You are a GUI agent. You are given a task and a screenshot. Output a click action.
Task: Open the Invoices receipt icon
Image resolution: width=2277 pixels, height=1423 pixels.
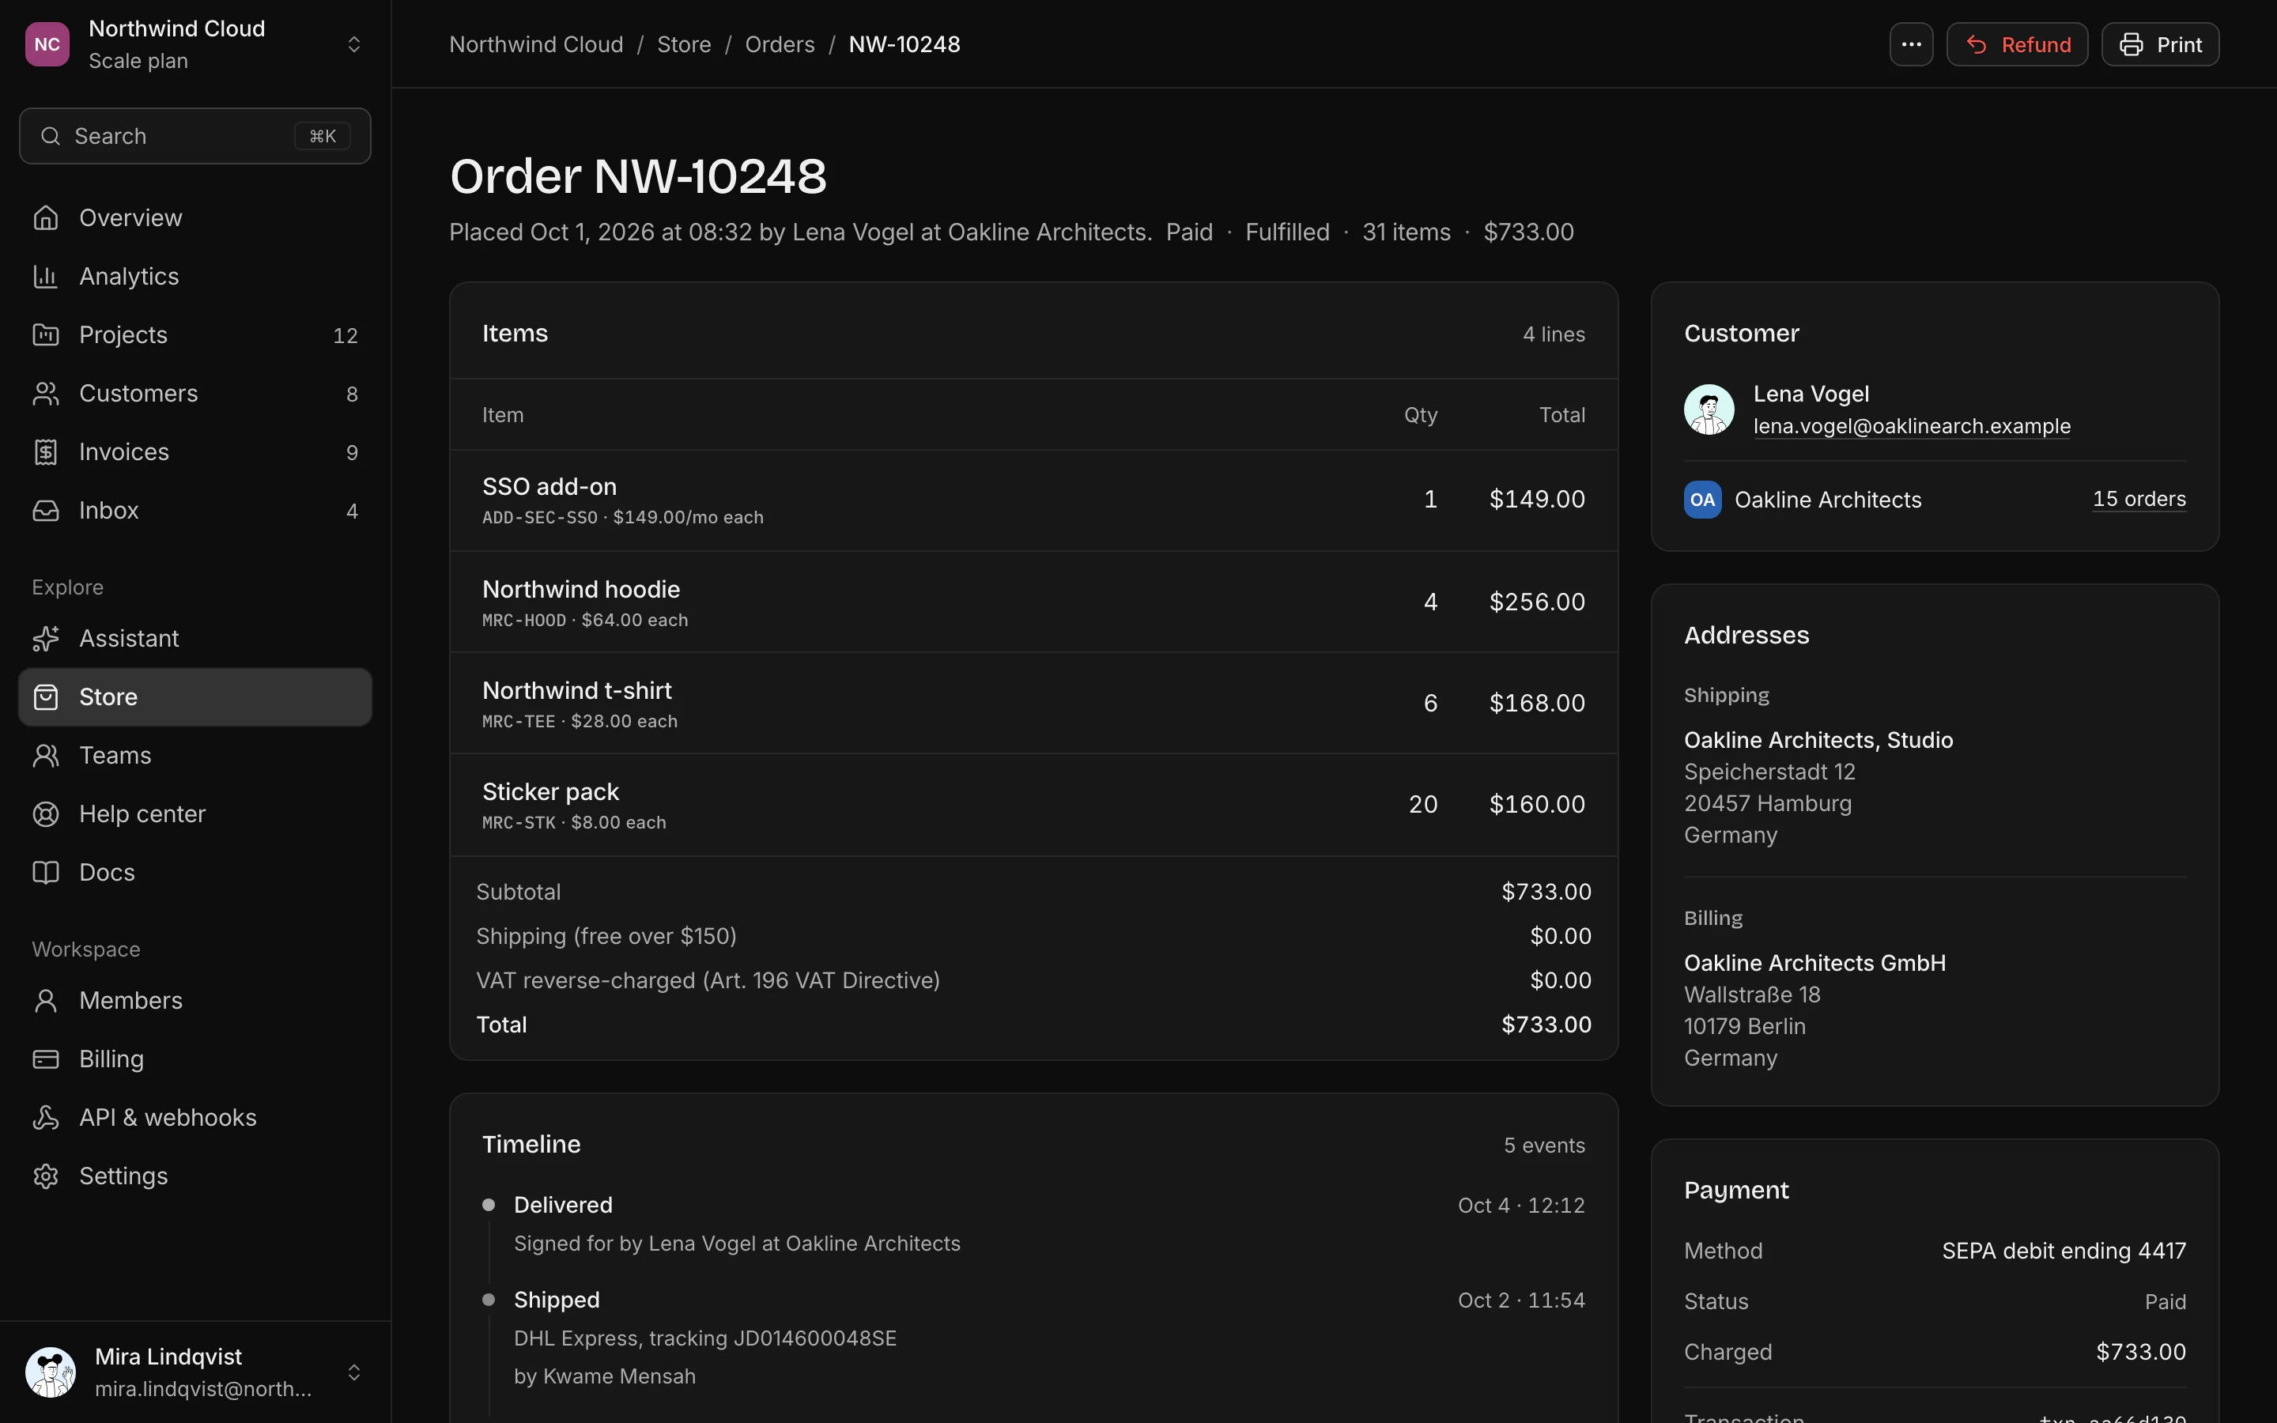click(45, 451)
